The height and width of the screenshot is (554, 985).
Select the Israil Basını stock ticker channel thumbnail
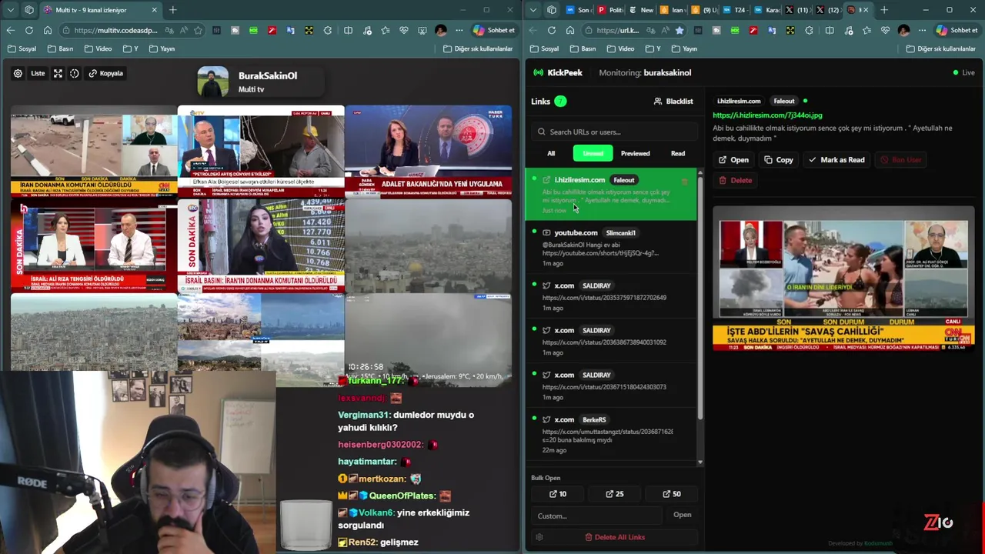pyautogui.click(x=261, y=245)
